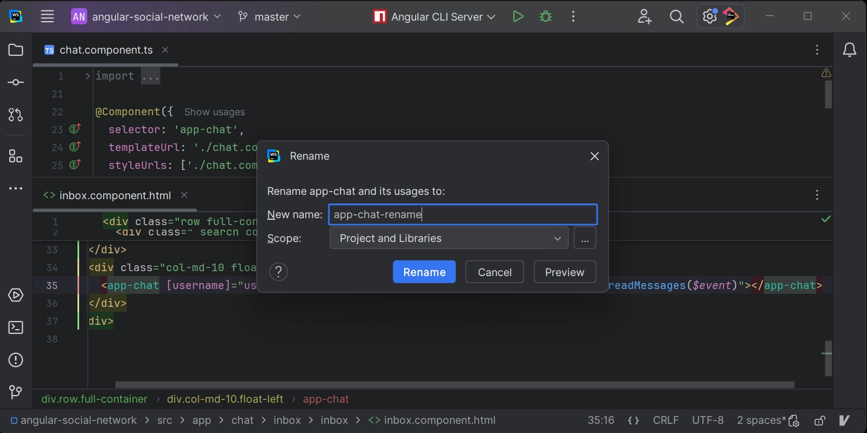Show more tool windows ellipsis
Image resolution: width=867 pixels, height=433 pixels.
(x=16, y=188)
